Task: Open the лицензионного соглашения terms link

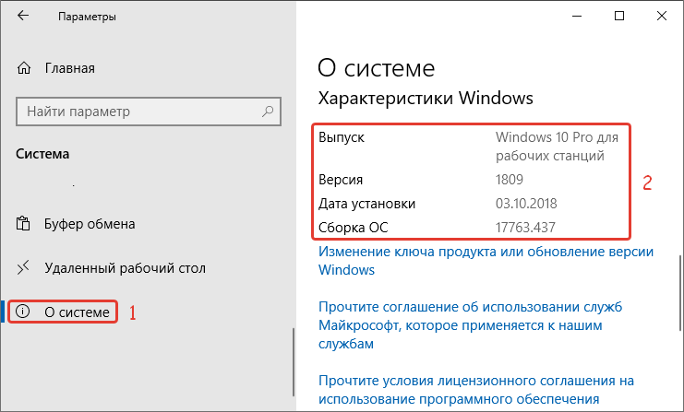Action: (476, 390)
